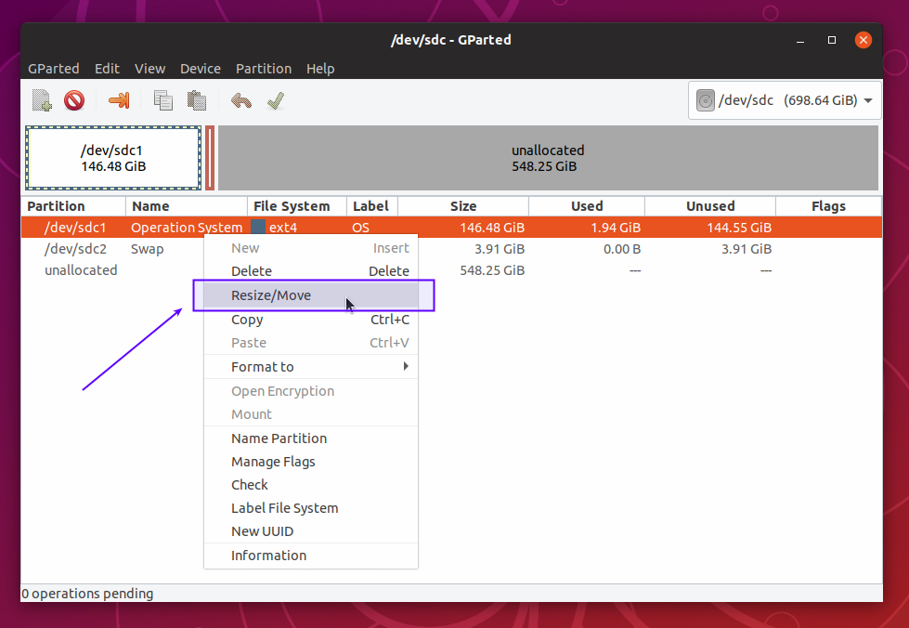Click the Apply all operations checkmark
The image size is (909, 628).
point(275,100)
